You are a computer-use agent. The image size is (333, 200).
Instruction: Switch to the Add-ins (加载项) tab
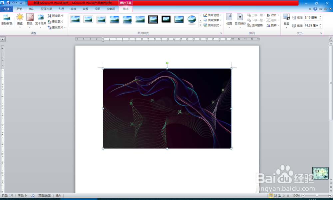coord(111,9)
